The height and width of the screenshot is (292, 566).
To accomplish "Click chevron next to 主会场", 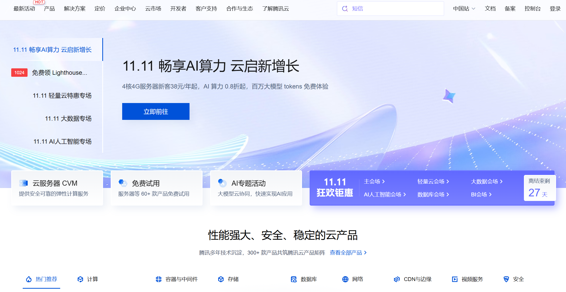I will tap(383, 182).
